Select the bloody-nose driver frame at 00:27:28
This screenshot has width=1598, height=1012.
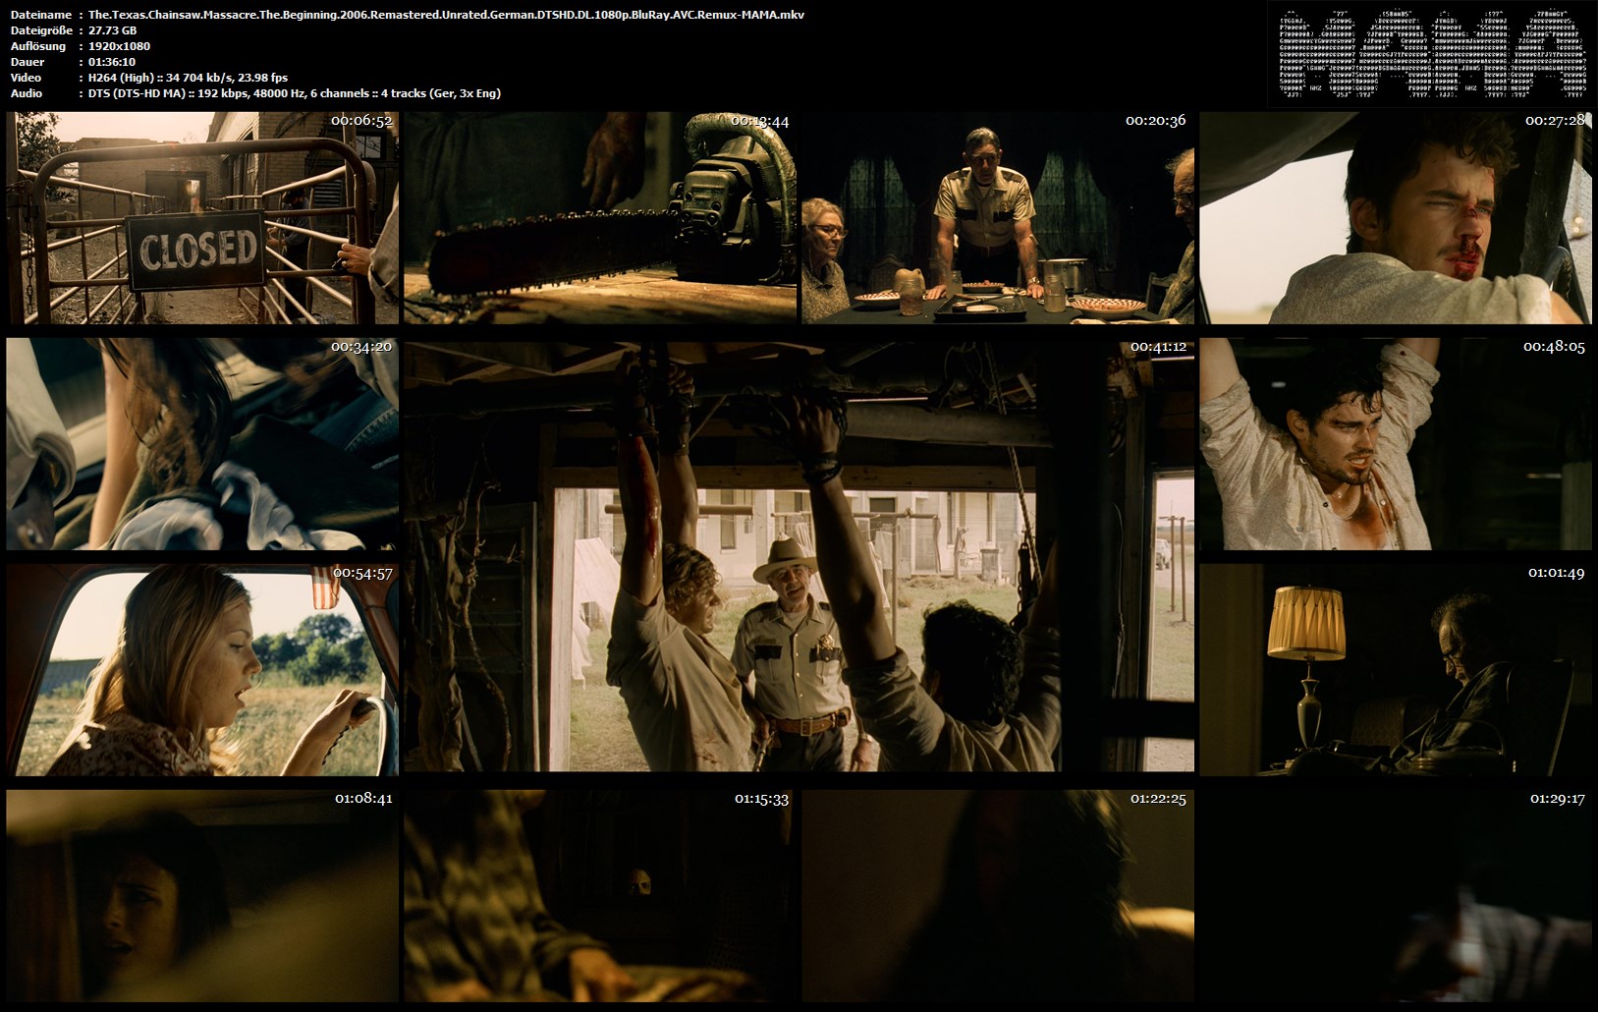pyautogui.click(x=1396, y=217)
